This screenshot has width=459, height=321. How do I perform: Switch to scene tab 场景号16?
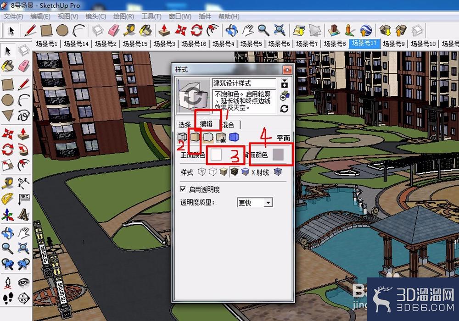[194, 44]
